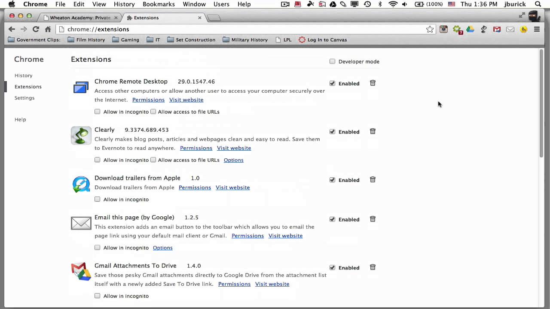Viewport: 550px width, 309px height.
Task: Open Permissions link for Chrome Remote Desktop
Action: [148, 100]
